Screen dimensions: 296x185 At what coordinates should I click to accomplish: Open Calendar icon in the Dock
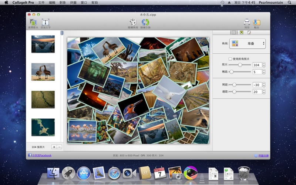pos(160,173)
